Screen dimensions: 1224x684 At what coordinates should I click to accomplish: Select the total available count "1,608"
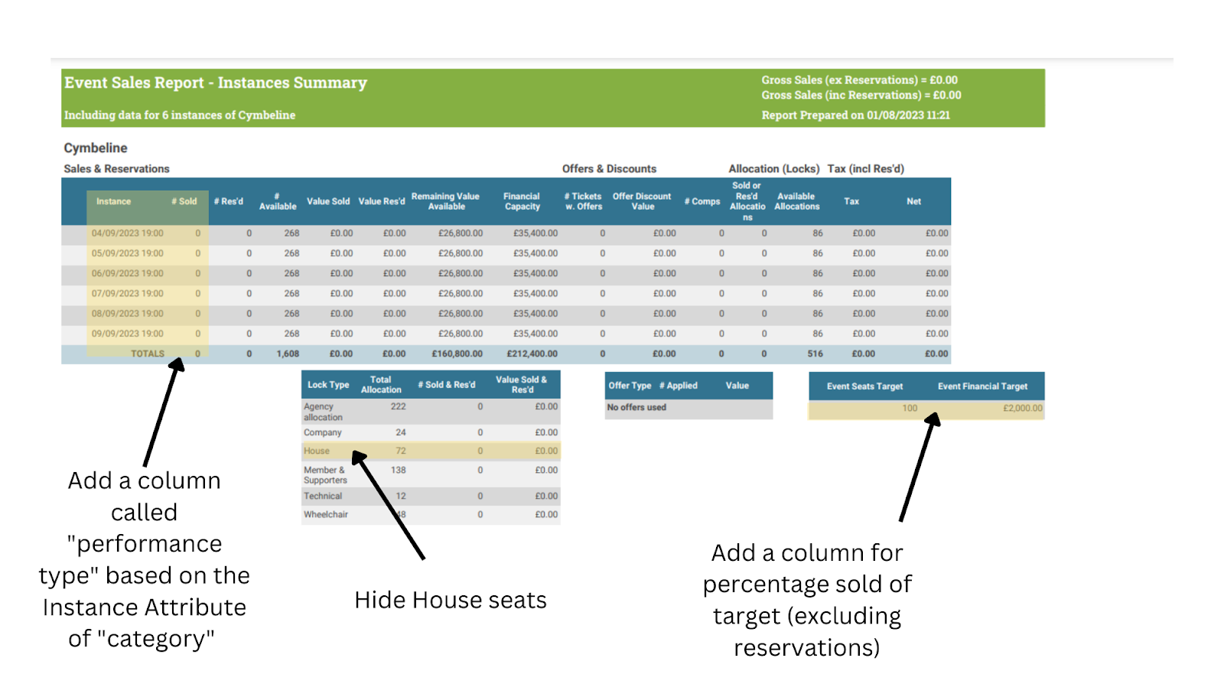288,353
